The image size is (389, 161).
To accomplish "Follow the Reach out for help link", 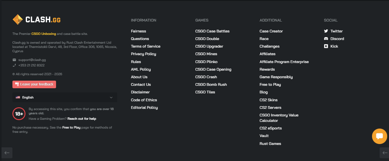I will (82, 119).
